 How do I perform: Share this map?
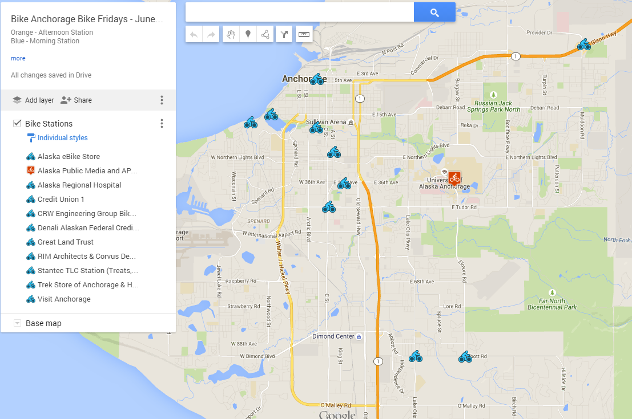pos(76,100)
